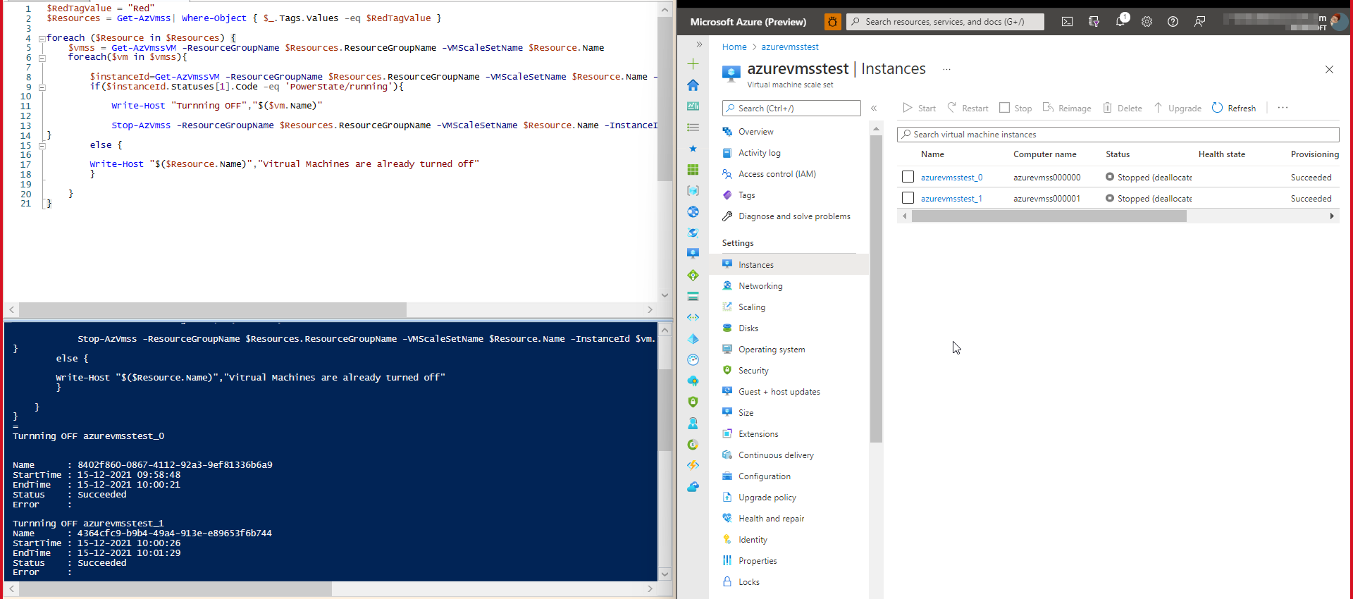
Task: Collapse the else block at script line 15
Action: [x=42, y=146]
